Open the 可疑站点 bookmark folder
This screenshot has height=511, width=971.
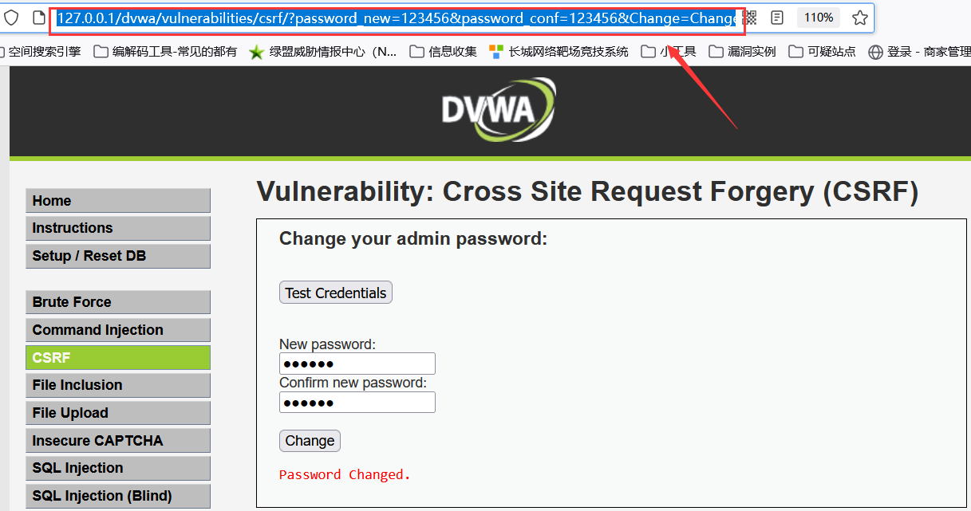point(822,52)
